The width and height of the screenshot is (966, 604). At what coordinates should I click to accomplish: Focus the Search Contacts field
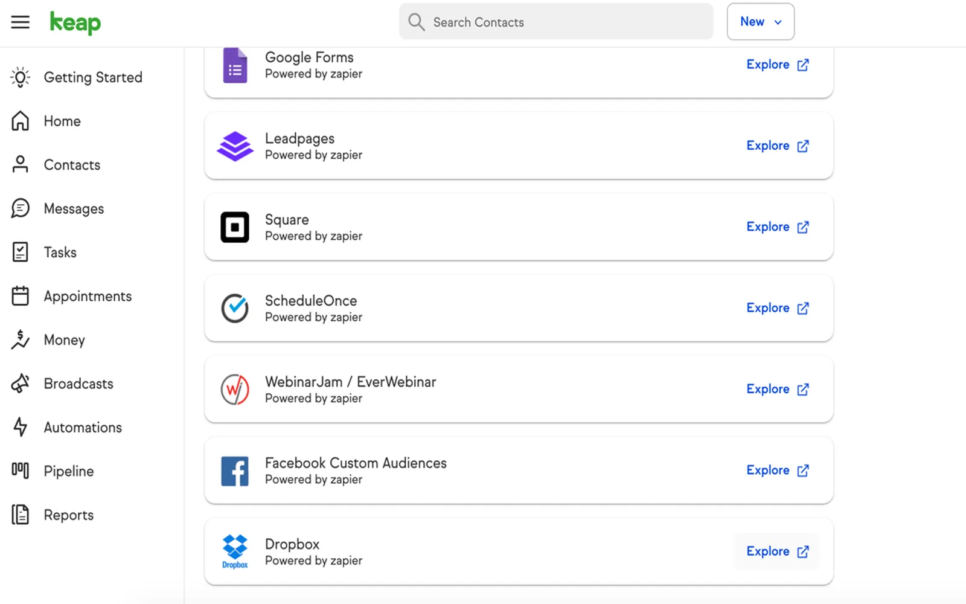pyautogui.click(x=556, y=22)
